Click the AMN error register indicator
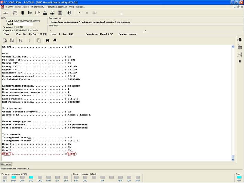 pos(138,177)
